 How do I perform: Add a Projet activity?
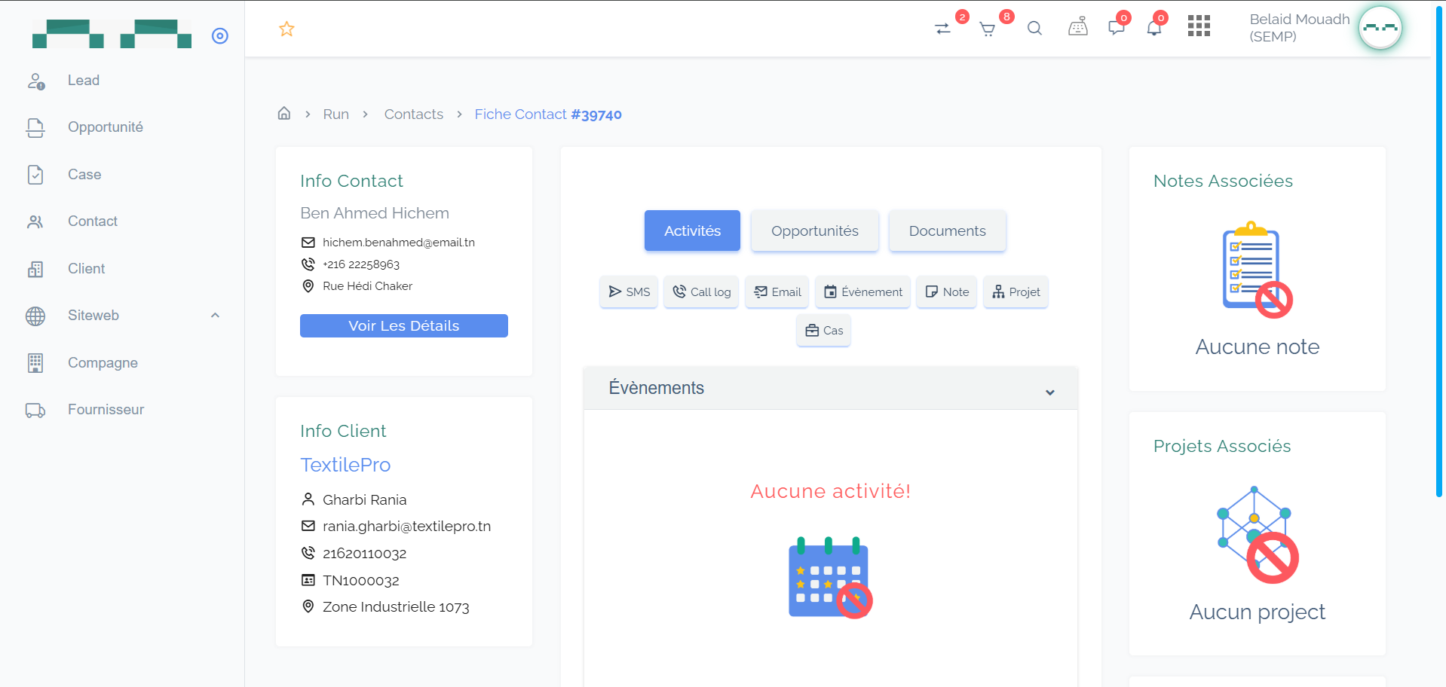(1016, 292)
